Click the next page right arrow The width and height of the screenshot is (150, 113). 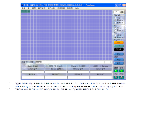123,12
